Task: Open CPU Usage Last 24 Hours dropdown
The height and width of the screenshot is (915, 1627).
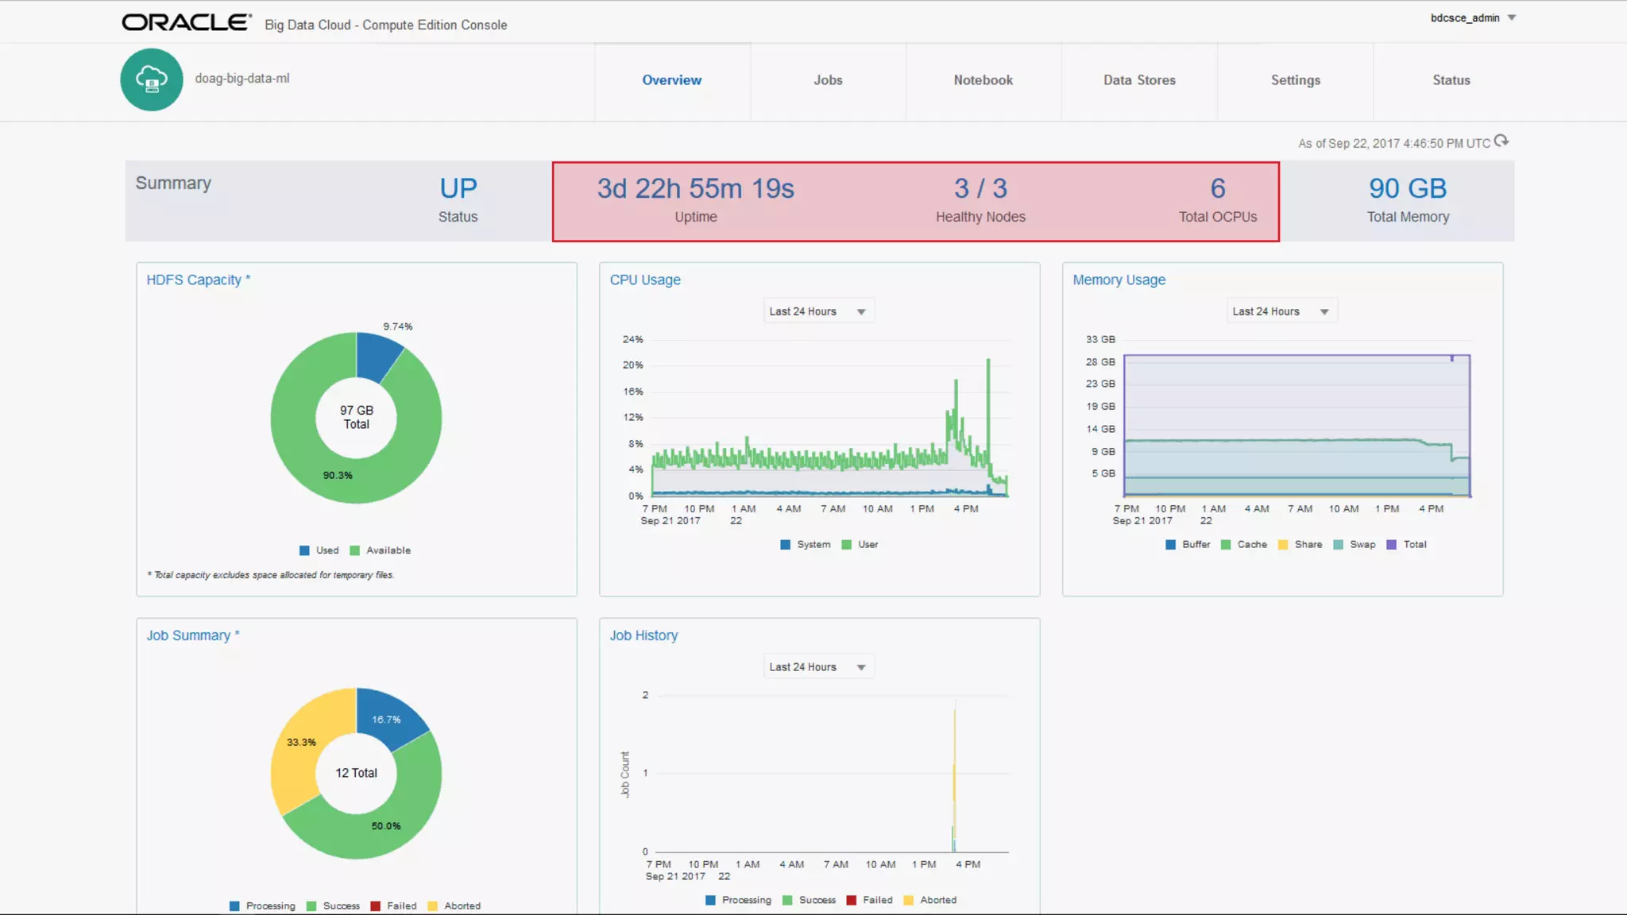Action: point(817,312)
